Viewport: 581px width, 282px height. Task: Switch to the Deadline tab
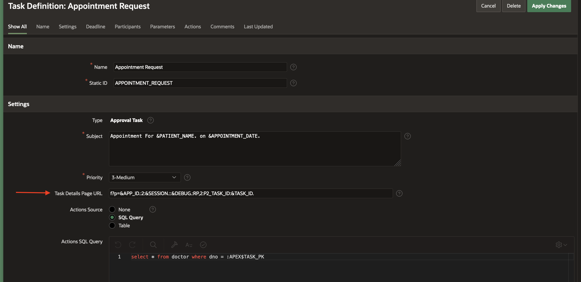(x=96, y=27)
